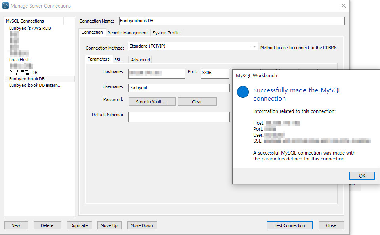Image resolution: width=380 pixels, height=235 pixels.
Task: Click the Username field containing eunbyeol
Action: pos(179,88)
